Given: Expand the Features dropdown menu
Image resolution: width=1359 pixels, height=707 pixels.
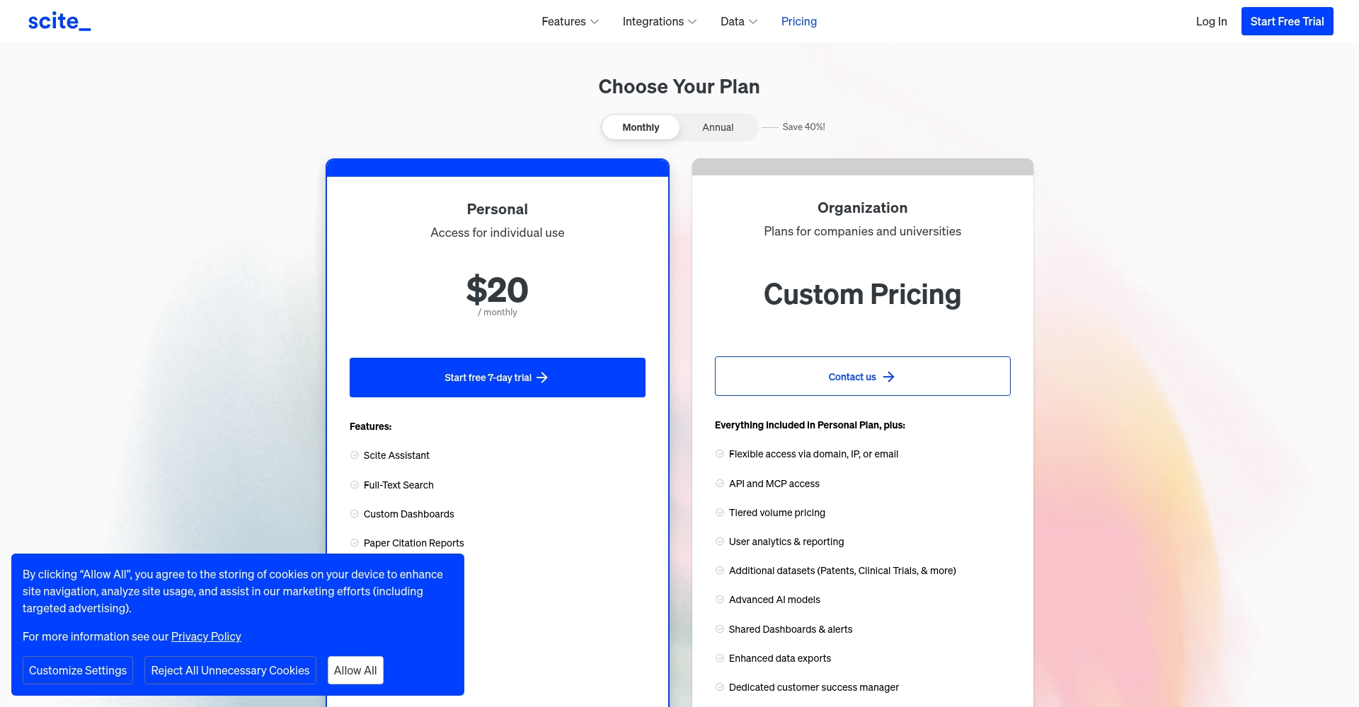Looking at the screenshot, I should [570, 21].
